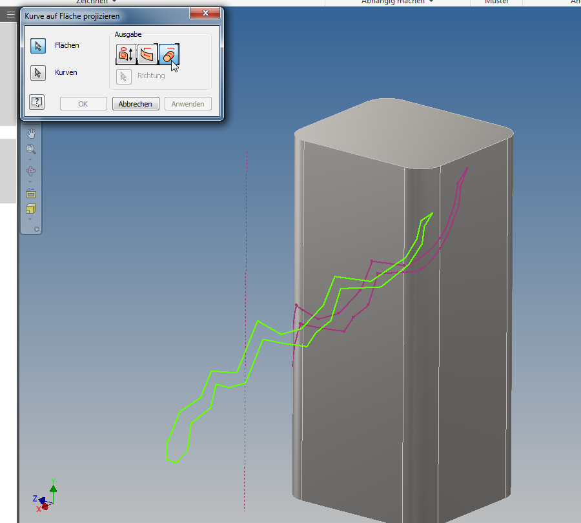Switch to the wrap-to-surface output mode
The image size is (581, 523).
coord(147,54)
